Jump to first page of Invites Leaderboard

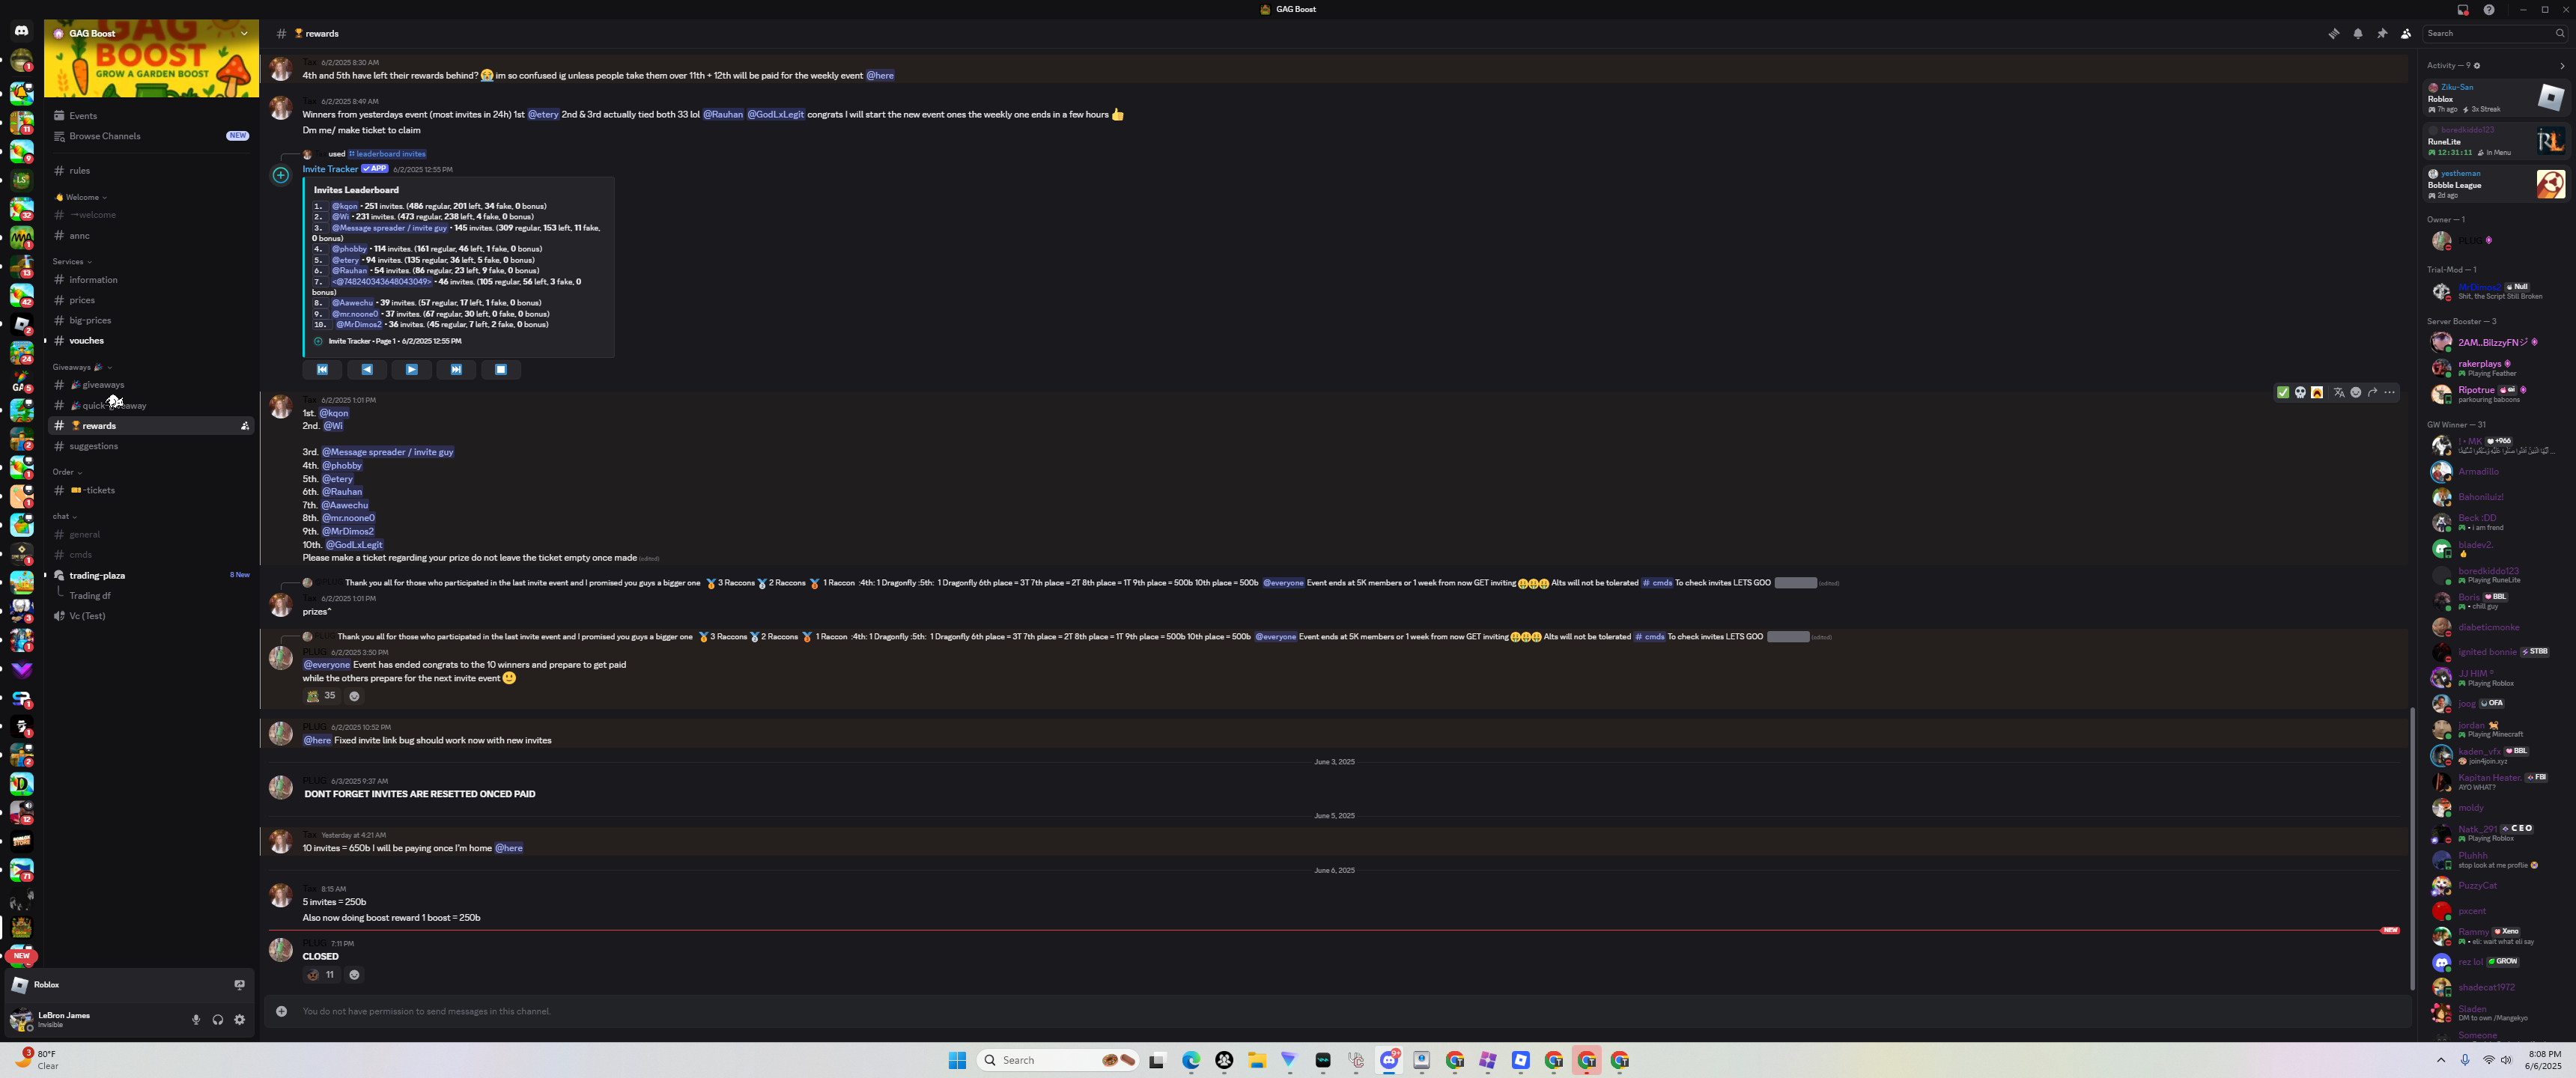click(x=322, y=370)
